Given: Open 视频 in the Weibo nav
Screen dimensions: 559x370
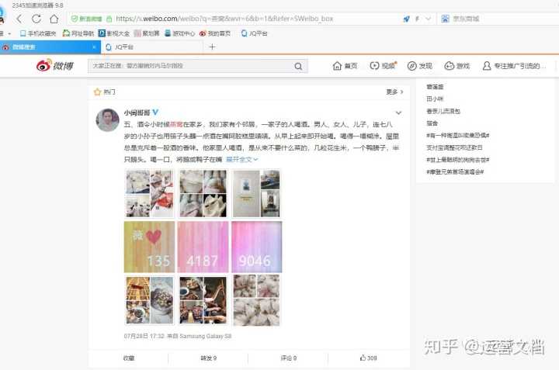Looking at the screenshot, I should pyautogui.click(x=383, y=66).
